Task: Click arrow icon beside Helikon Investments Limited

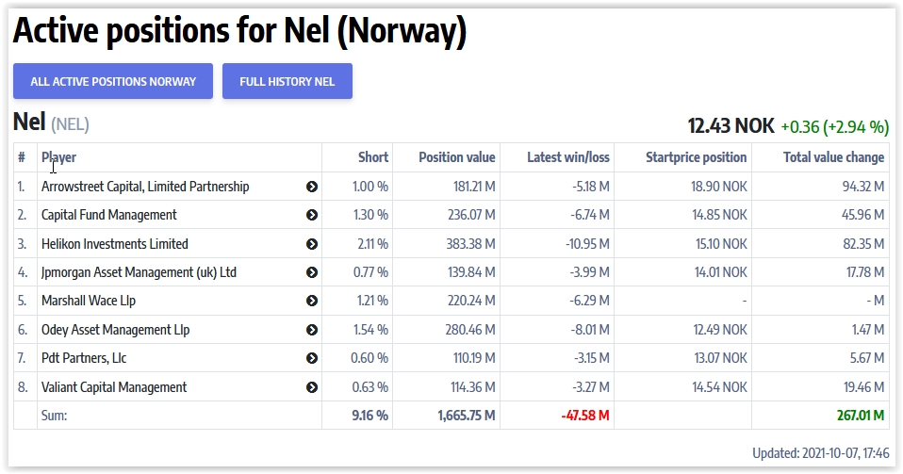Action: [312, 244]
